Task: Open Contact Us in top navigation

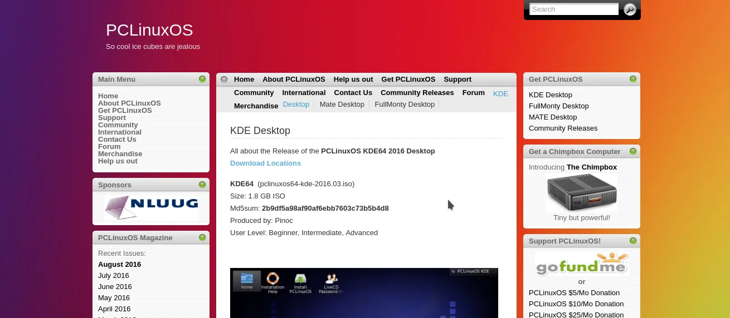Action: click(353, 93)
